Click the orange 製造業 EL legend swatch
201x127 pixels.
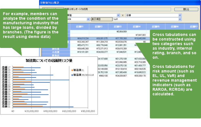pyautogui.click(x=71, y=70)
